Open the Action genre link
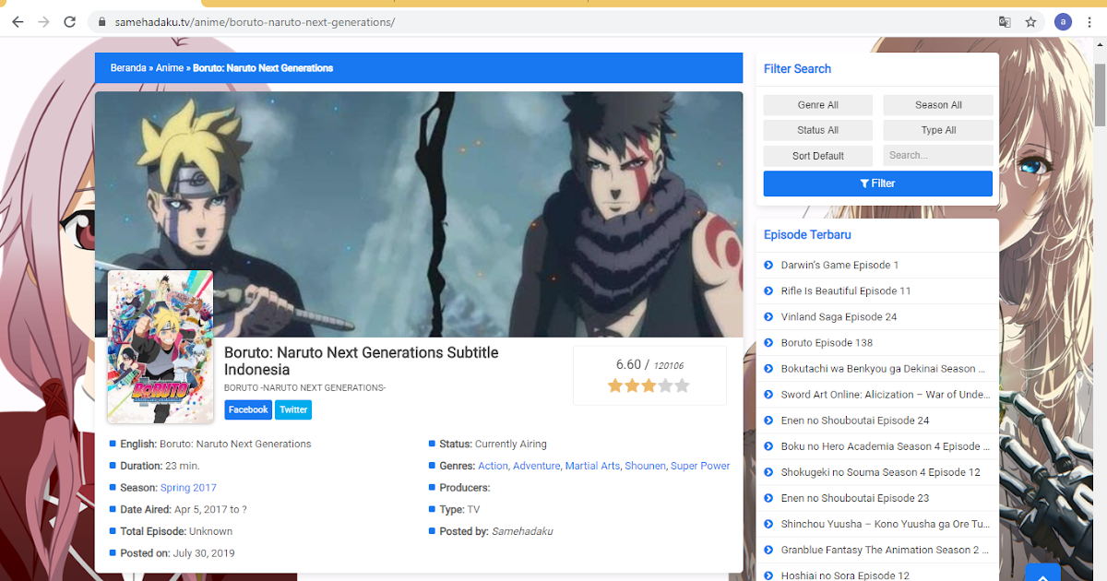1107x581 pixels. pyautogui.click(x=493, y=466)
